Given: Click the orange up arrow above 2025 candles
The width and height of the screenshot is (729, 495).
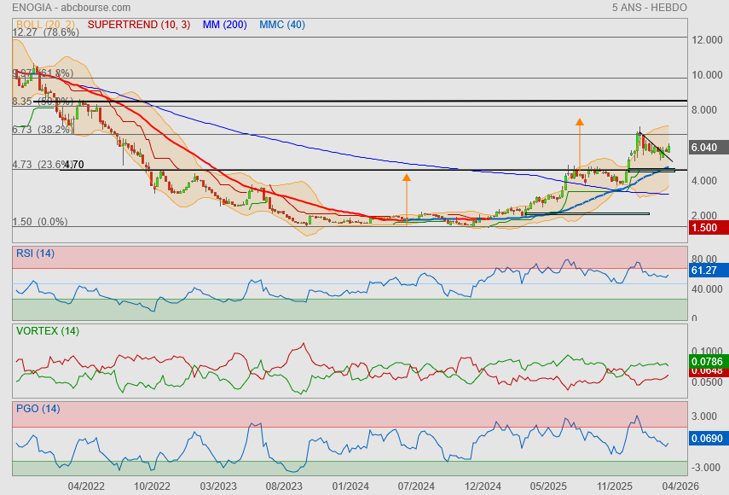Looking at the screenshot, I should (579, 122).
